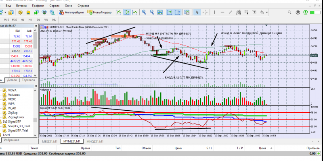Screen dimensions: 323x161
Task: Switch chart to Japanese candlesticks
Action: click(x=127, y=12)
